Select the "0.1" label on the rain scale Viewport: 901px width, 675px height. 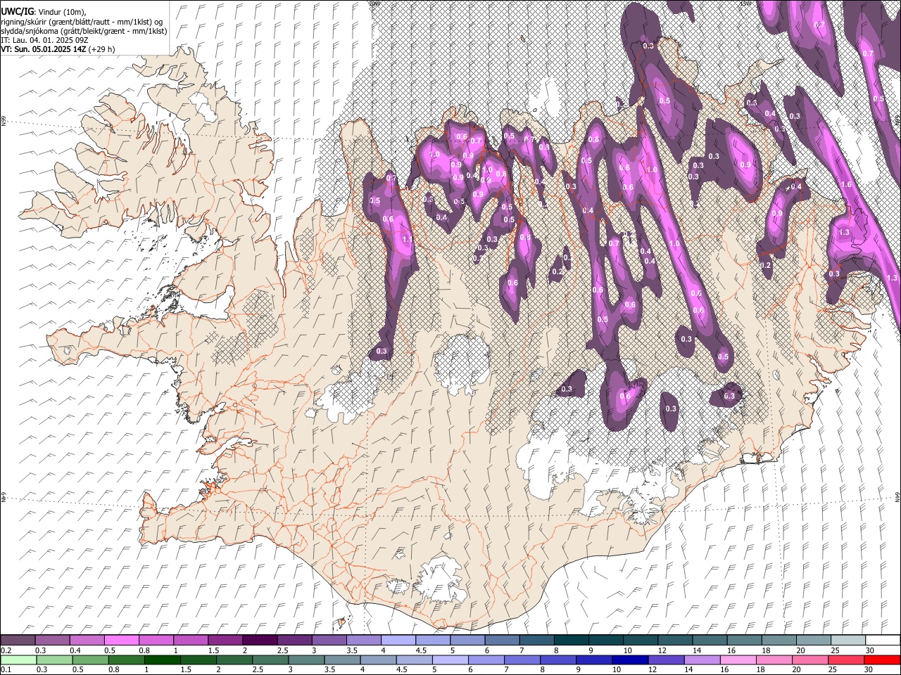point(6,669)
